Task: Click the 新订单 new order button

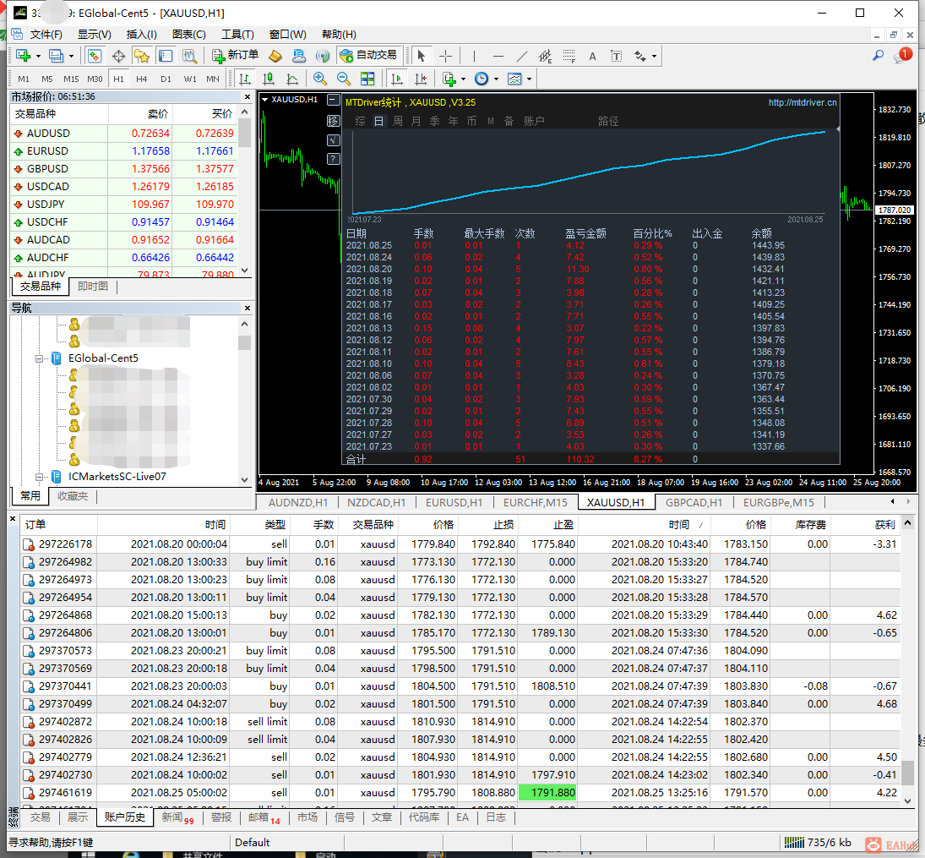Action: [x=235, y=56]
